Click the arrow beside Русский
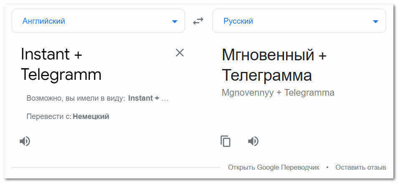398x183 pixels. pos(375,22)
